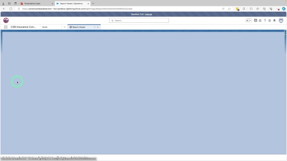View Salesforce notifications bell
This screenshot has width=287, height=161.
[274, 21]
